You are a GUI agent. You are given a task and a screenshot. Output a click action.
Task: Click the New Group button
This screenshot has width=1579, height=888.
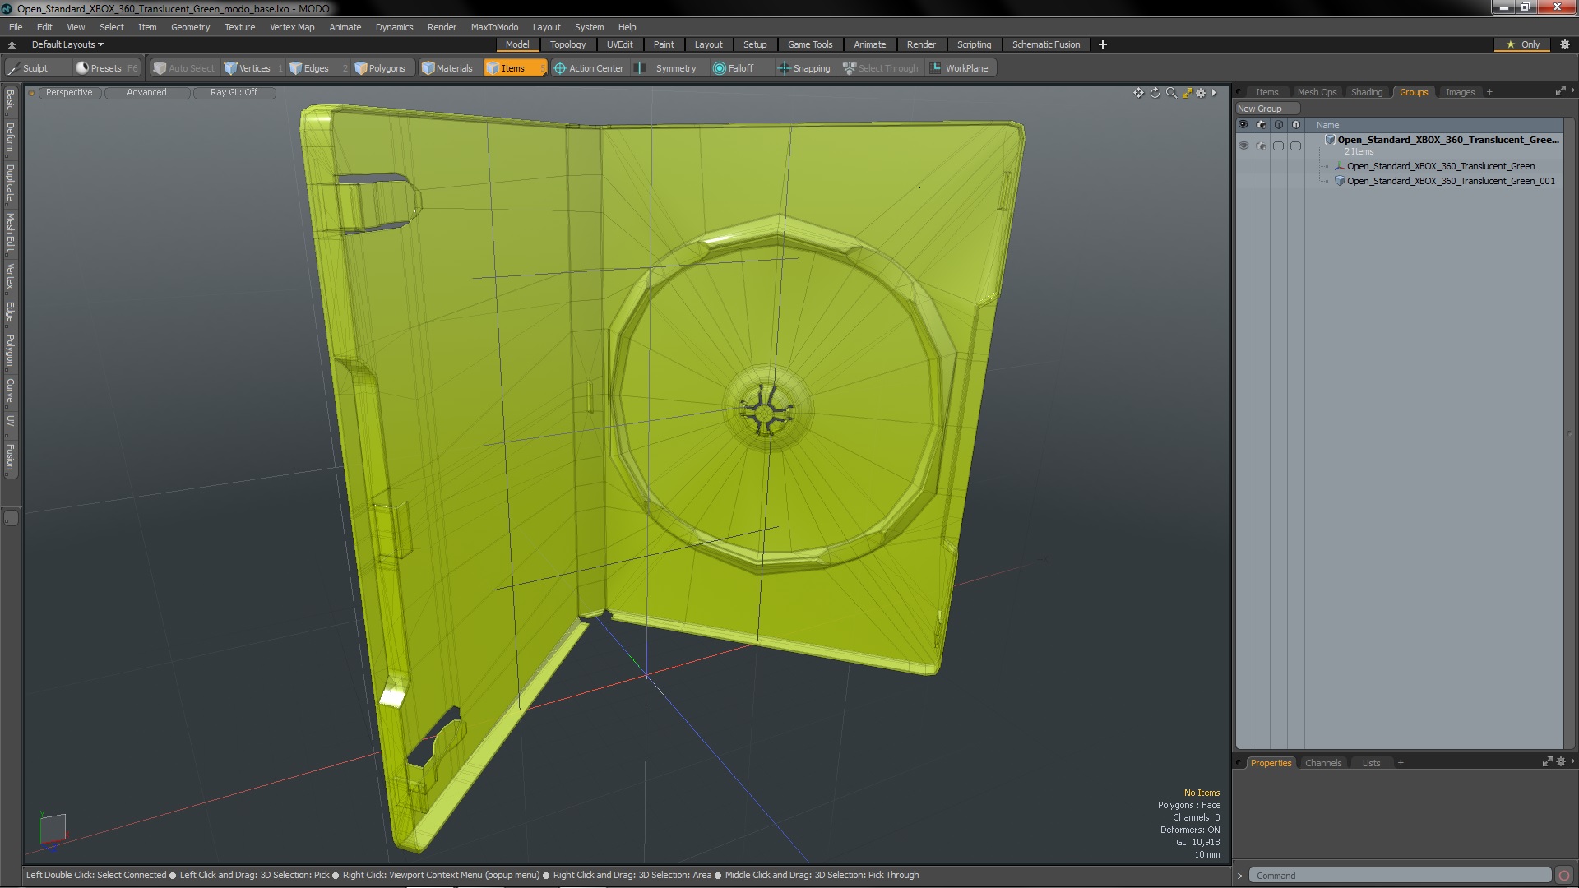[x=1260, y=109]
